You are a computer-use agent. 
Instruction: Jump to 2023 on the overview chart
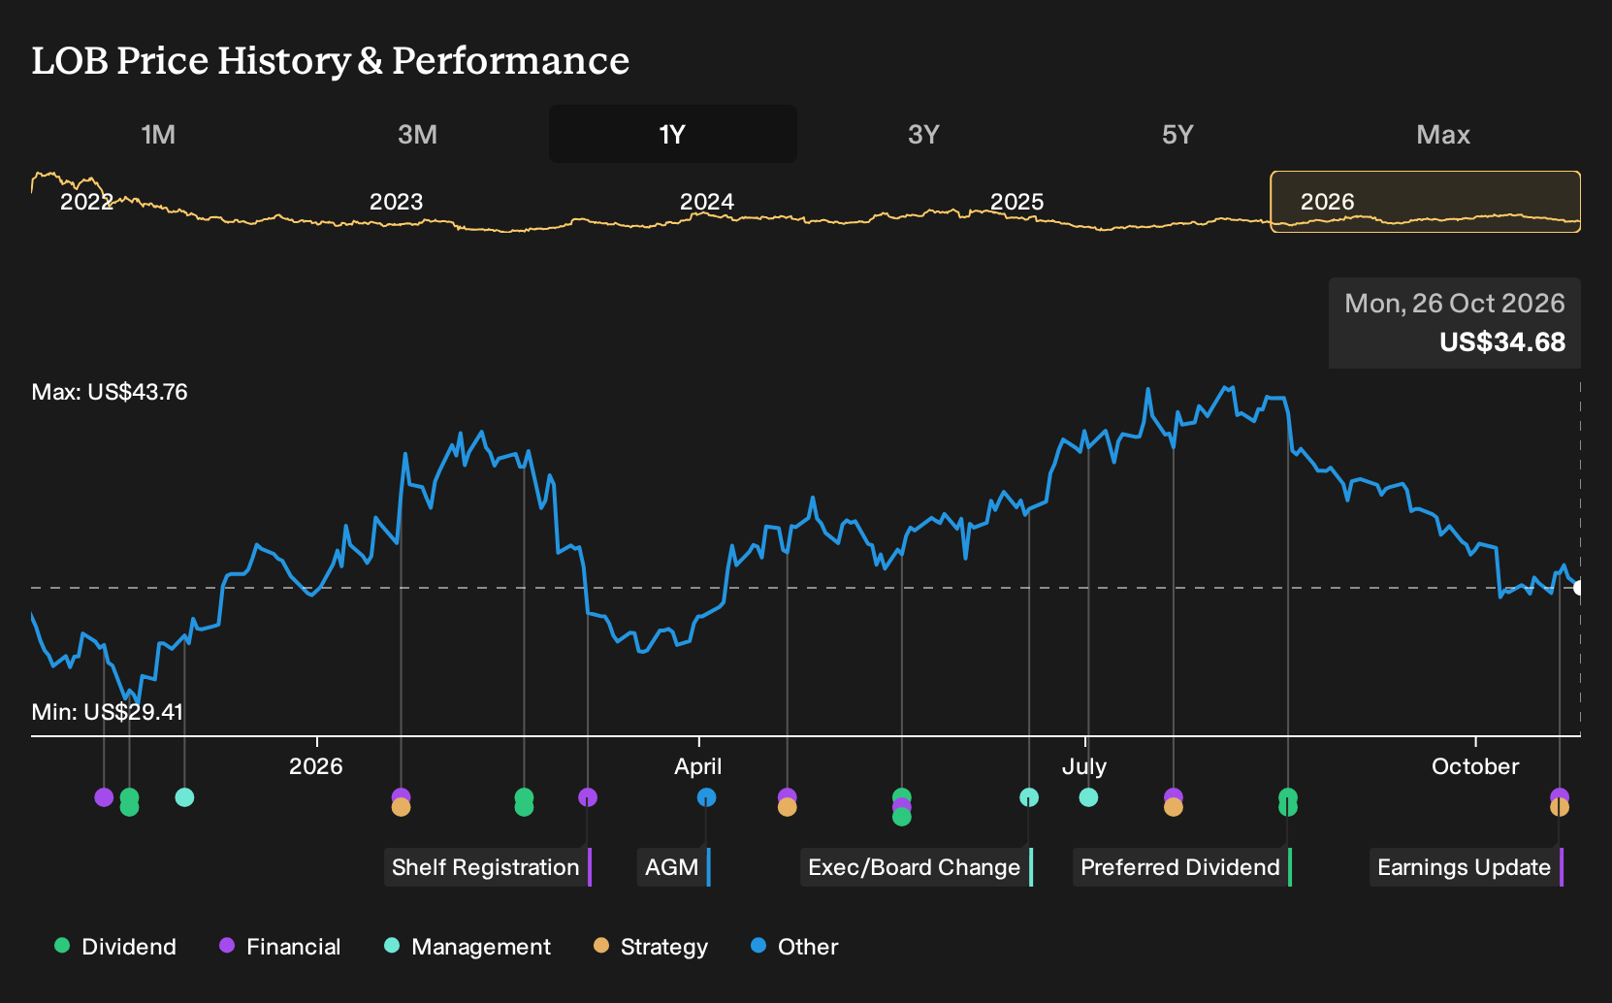pyautogui.click(x=396, y=202)
